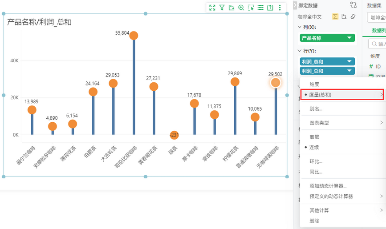This screenshot has height=229, width=386.
Task: Toggle the yellow Sigma aggregate button
Action: pyautogui.click(x=335, y=16)
